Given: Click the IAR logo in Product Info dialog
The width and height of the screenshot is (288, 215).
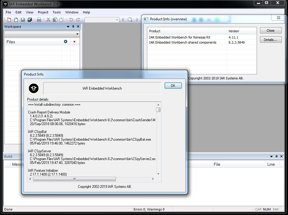Looking at the screenshot, I should click(34, 88).
